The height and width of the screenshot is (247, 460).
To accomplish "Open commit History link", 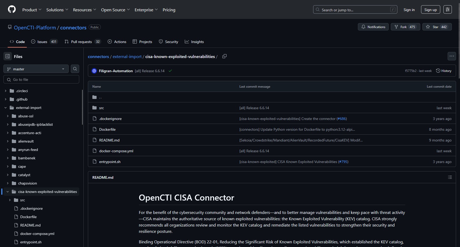I will (444, 71).
